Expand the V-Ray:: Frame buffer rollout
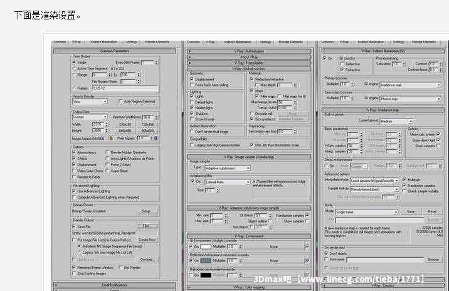 point(249,63)
